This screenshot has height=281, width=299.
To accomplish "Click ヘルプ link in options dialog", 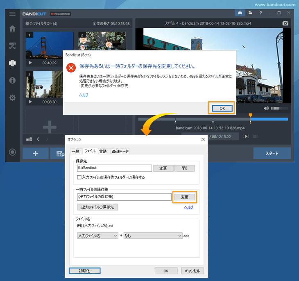I will [x=189, y=207].
